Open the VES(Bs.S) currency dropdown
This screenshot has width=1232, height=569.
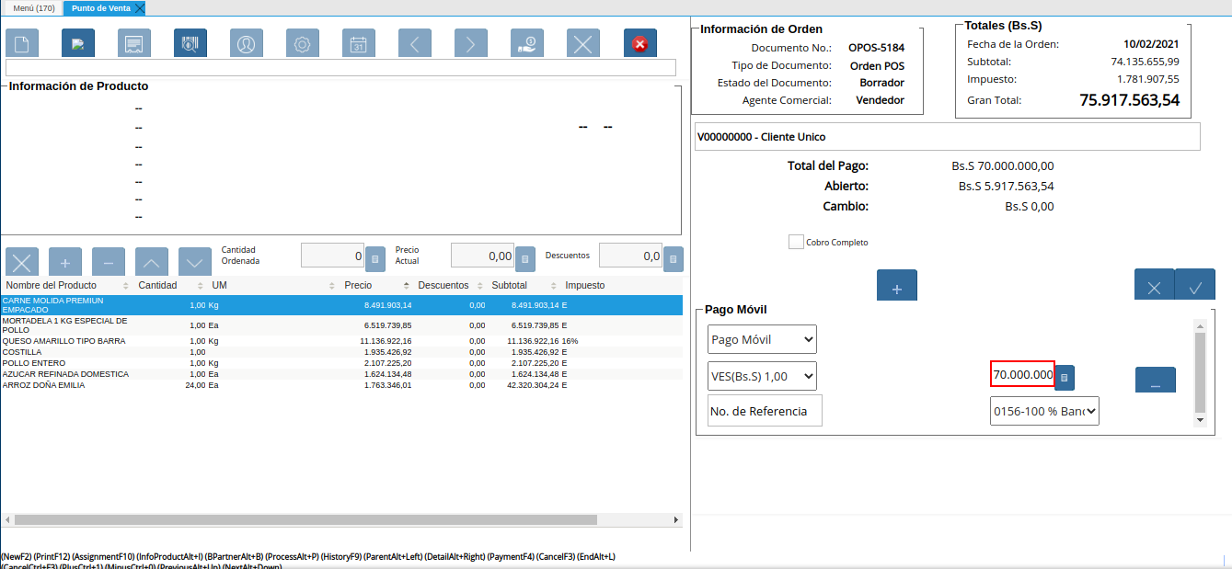(x=762, y=375)
